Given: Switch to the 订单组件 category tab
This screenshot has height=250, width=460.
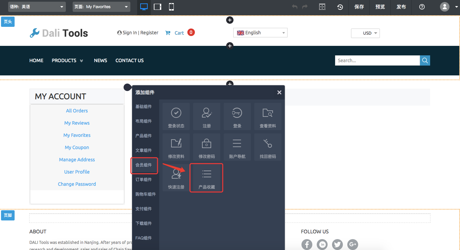Looking at the screenshot, I should coord(144,179).
